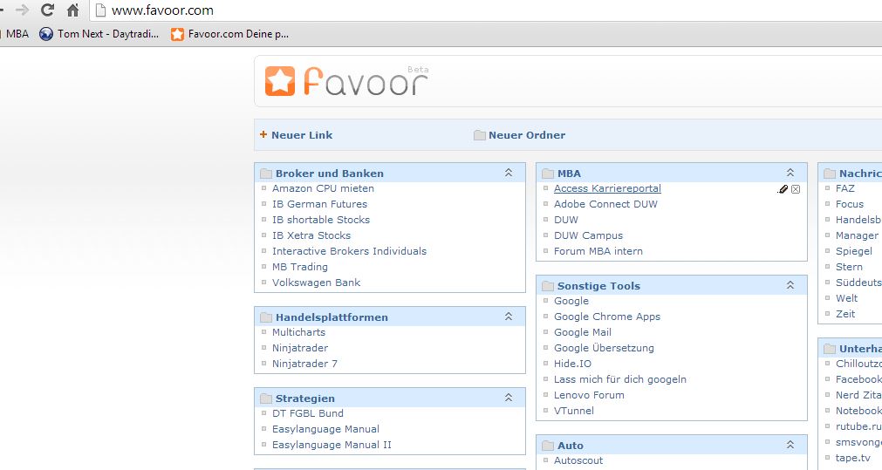Delete the Access Karriereportal link with X icon

tap(796, 189)
